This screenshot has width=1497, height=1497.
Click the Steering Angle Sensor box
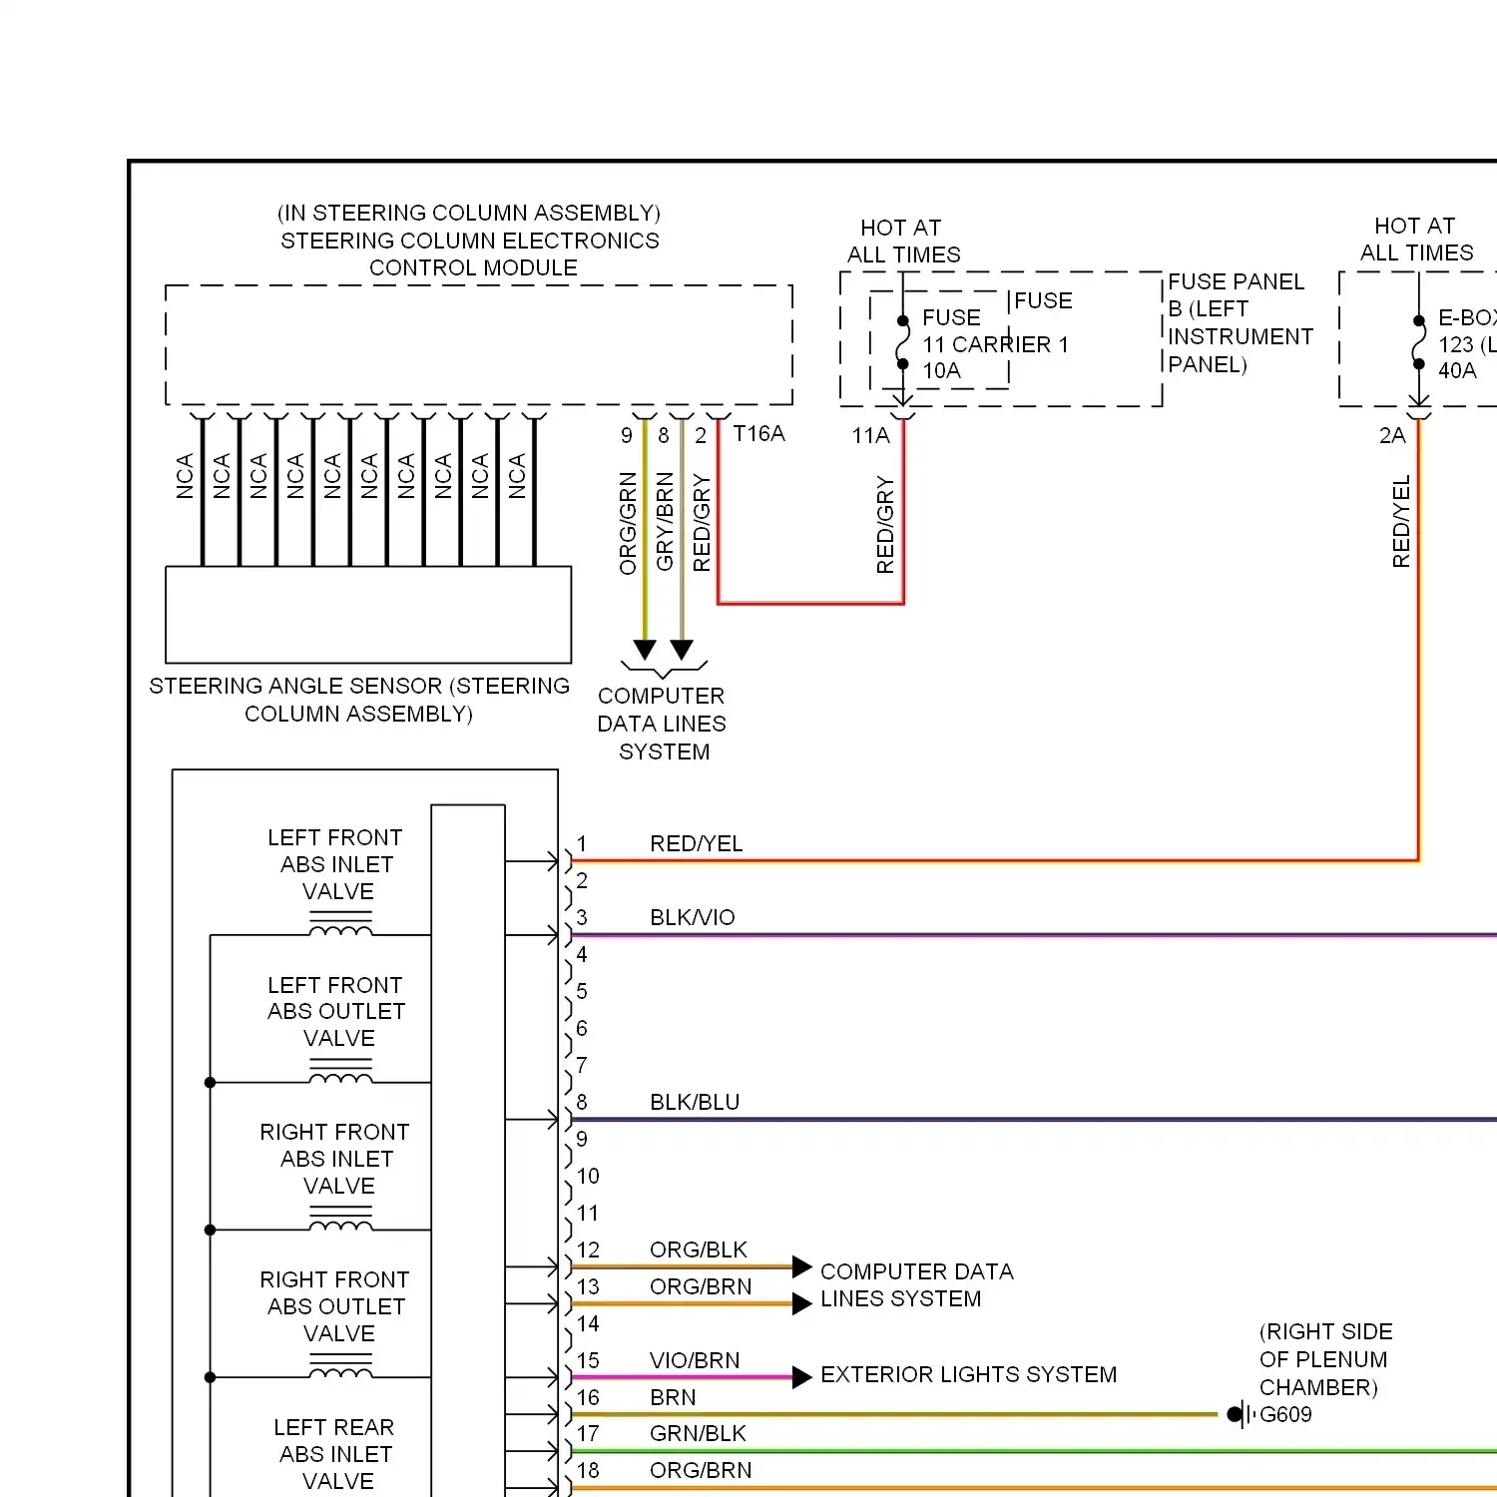pyautogui.click(x=368, y=615)
